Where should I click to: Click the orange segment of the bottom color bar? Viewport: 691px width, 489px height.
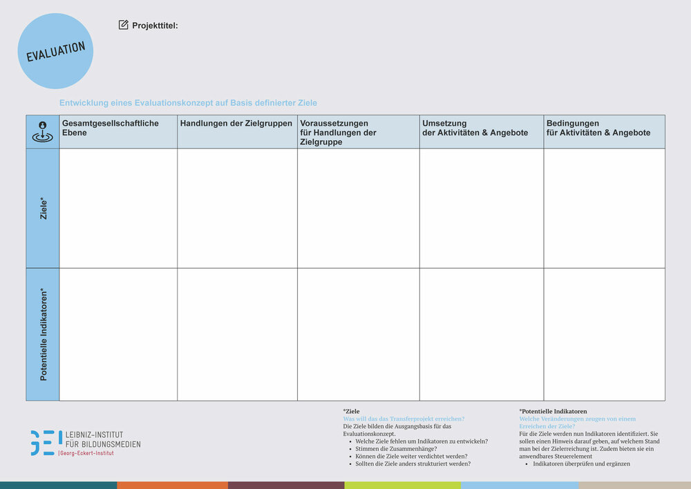click(x=172, y=485)
